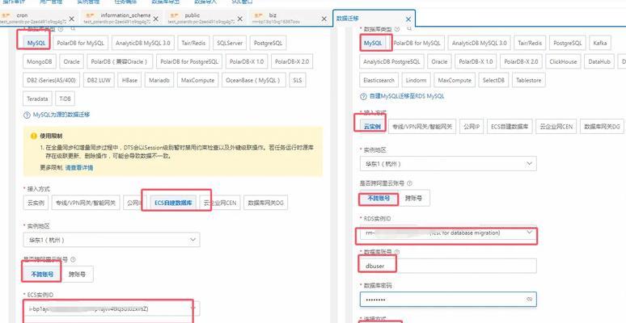Screen dimensions: 626x323
Task: Open the 请查看详情 link
Action: tap(79, 168)
